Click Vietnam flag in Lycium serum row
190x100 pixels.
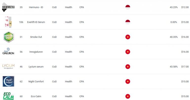click(x=128, y=67)
